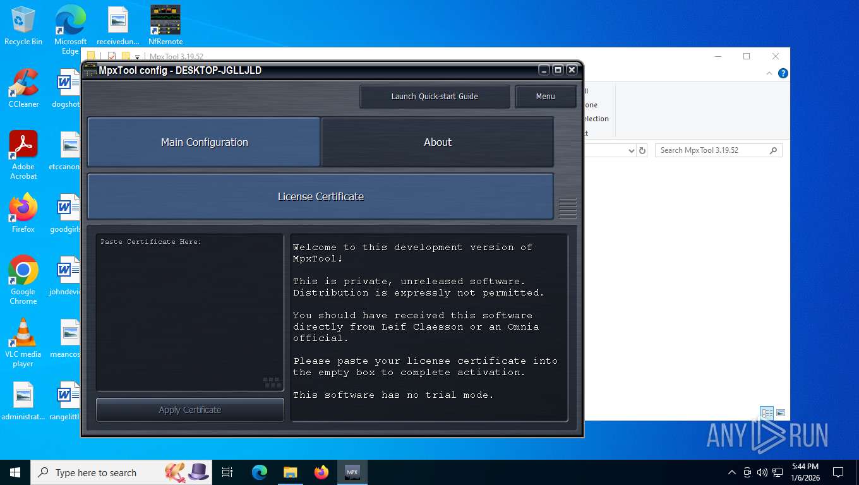Switch to the Main Configuration tab

pos(204,142)
